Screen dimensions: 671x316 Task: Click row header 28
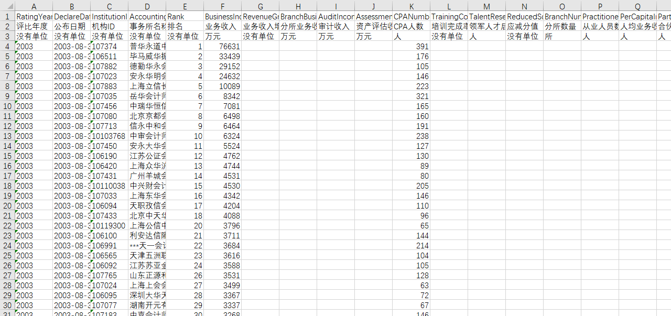tap(7, 285)
